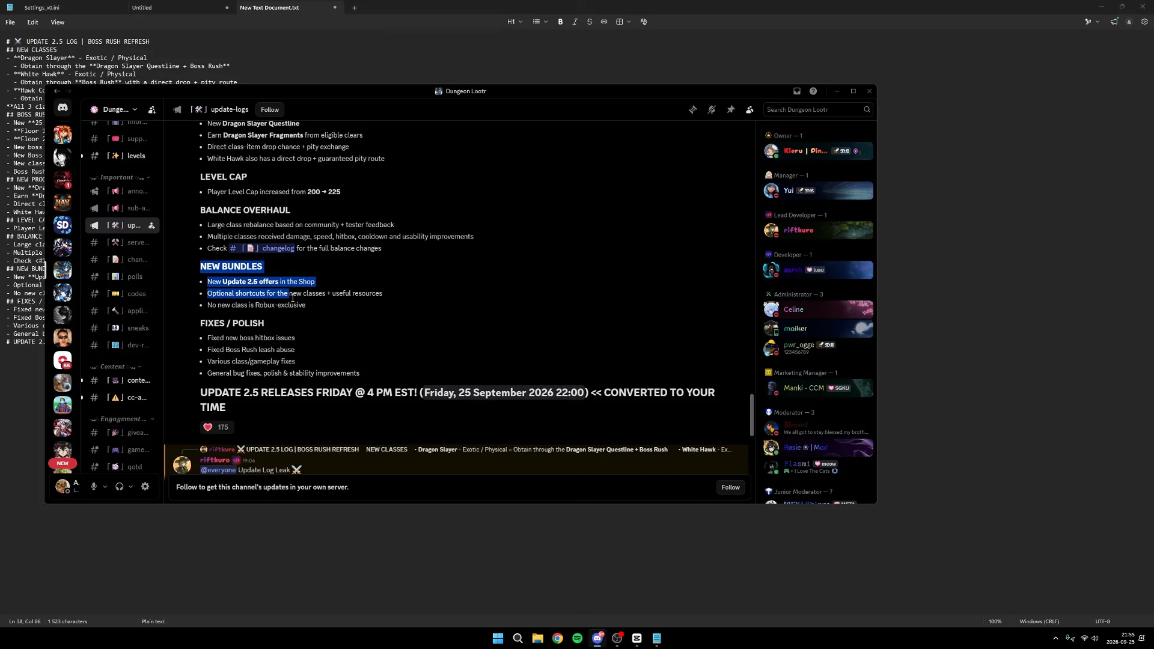Invite people to Dungeon Lootr server
The width and height of the screenshot is (1154, 649).
[152, 109]
